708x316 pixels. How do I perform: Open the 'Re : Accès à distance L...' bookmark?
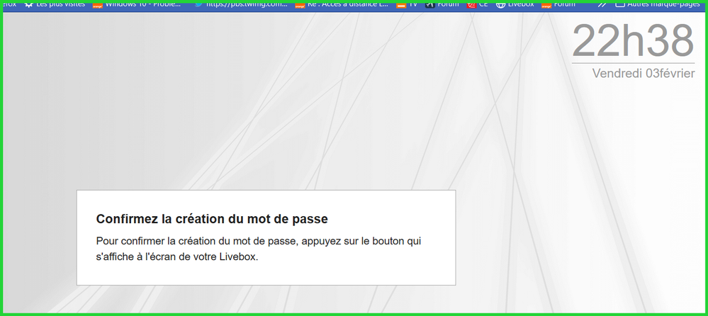tap(342, 4)
